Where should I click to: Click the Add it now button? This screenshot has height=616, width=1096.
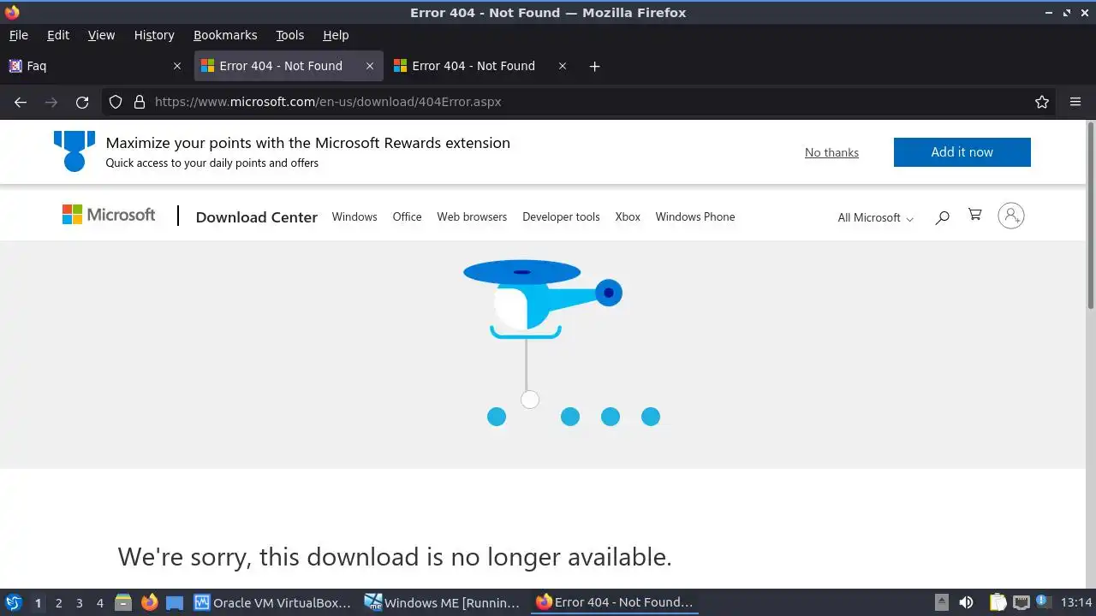pos(962,152)
